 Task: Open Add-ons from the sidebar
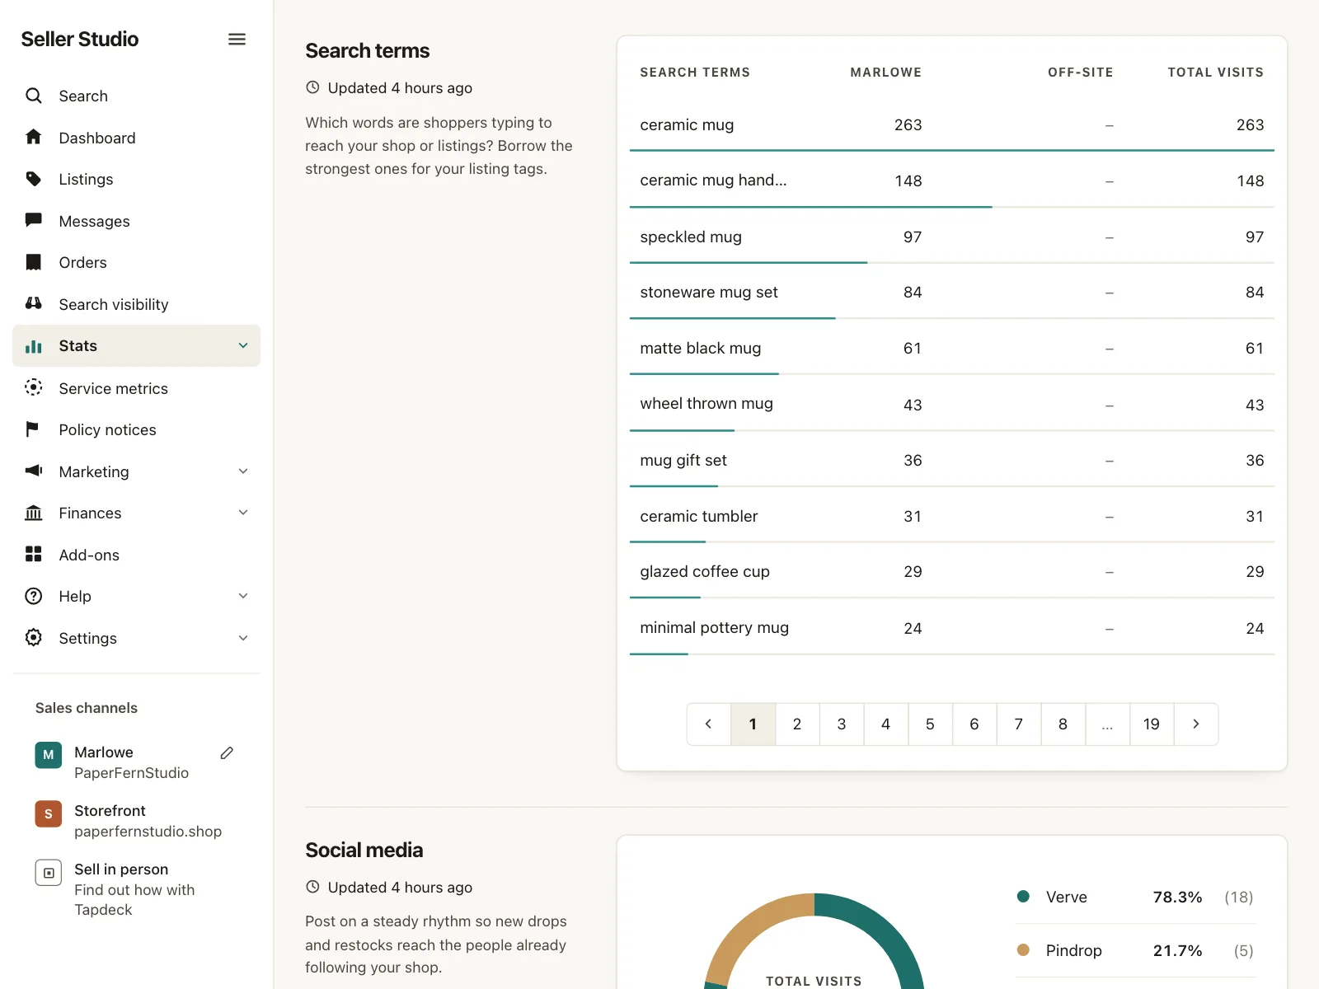click(x=136, y=555)
